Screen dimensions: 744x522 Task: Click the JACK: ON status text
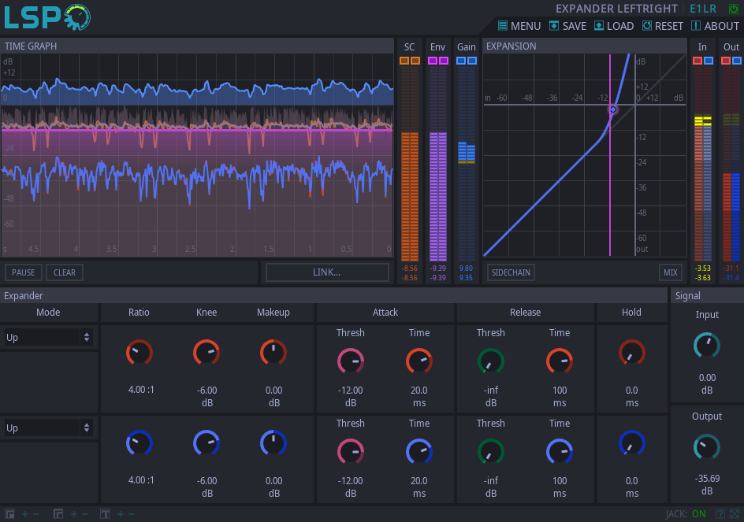point(685,514)
